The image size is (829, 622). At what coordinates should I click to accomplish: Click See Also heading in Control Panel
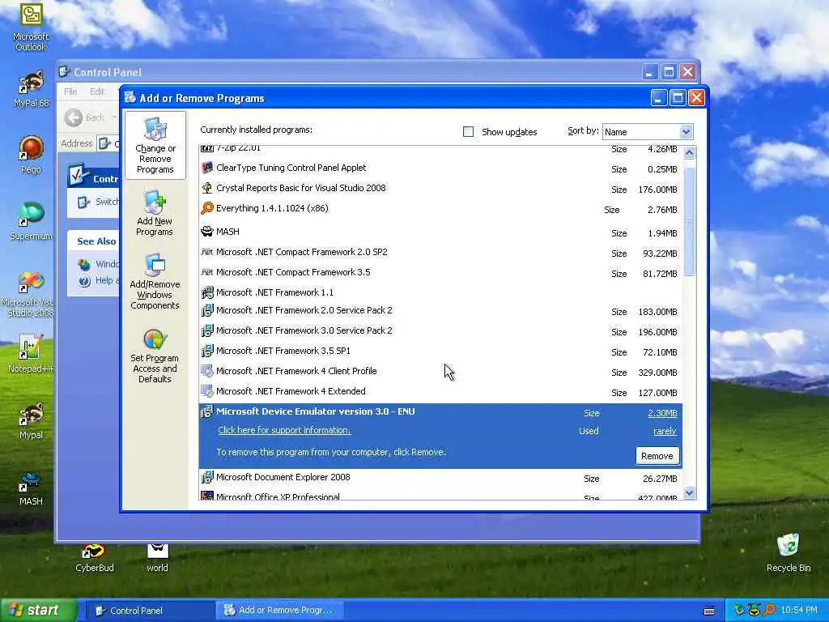96,241
